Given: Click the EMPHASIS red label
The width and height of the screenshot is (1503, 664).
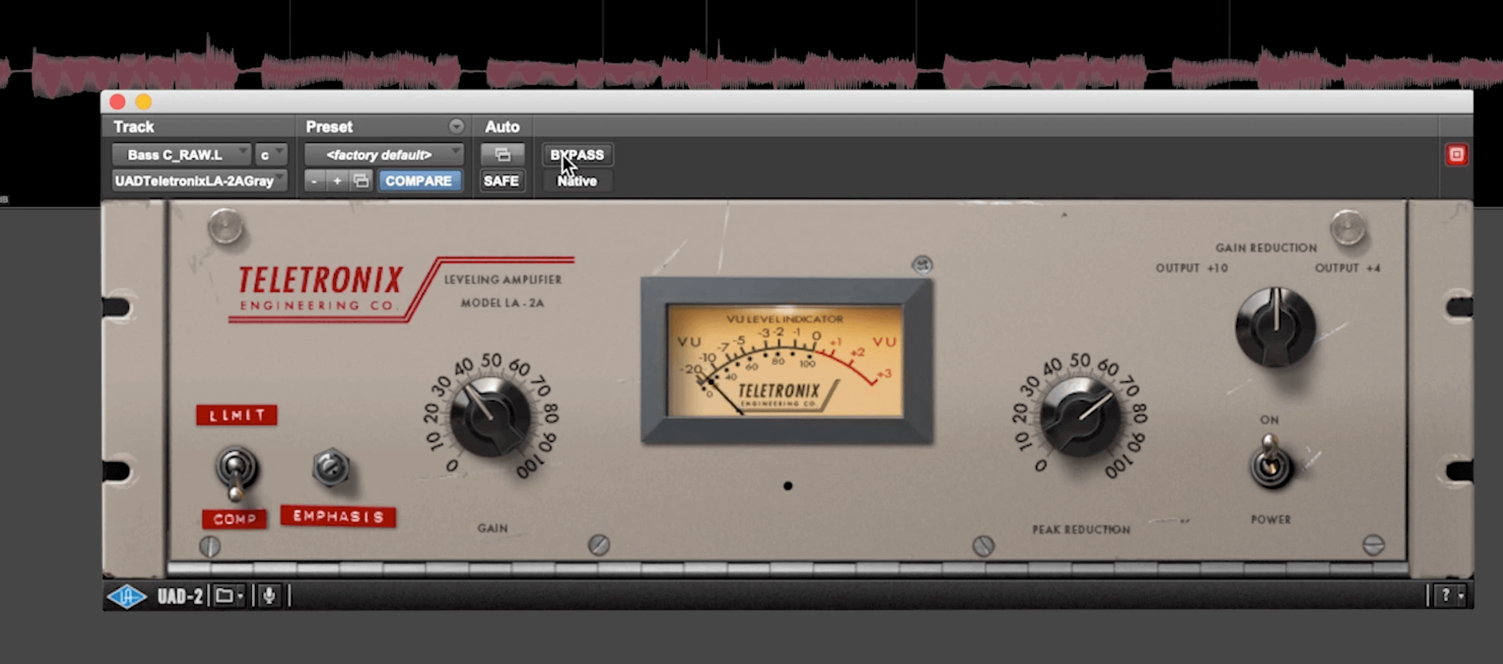Looking at the screenshot, I should point(338,516).
